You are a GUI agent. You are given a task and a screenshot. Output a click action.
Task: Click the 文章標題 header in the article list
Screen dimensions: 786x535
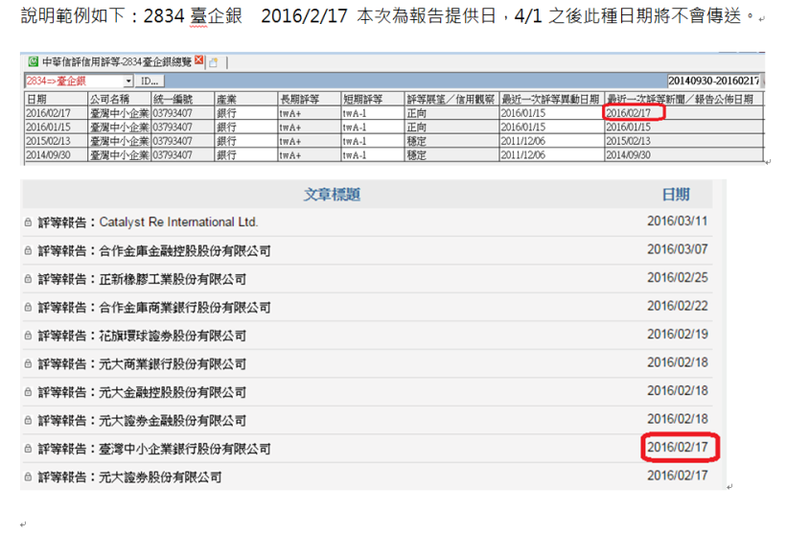coord(332,195)
